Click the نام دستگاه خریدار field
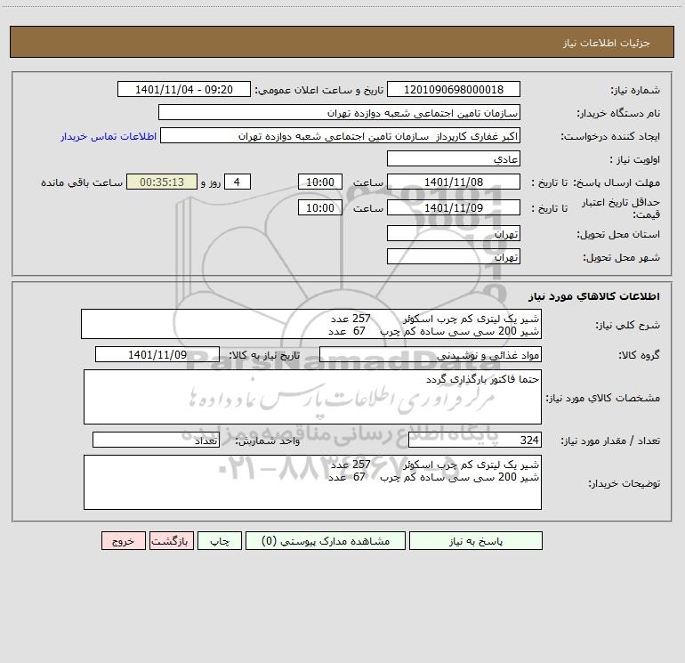The width and height of the screenshot is (685, 663). coord(339,112)
